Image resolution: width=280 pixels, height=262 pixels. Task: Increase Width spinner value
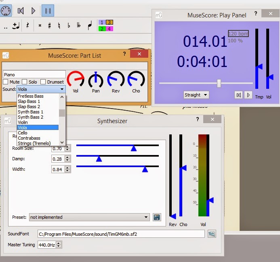click(67, 168)
